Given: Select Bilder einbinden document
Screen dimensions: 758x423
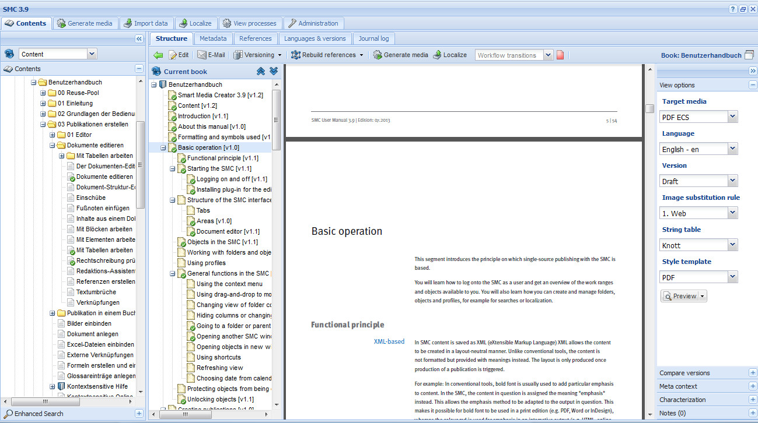Looking at the screenshot, I should (89, 323).
